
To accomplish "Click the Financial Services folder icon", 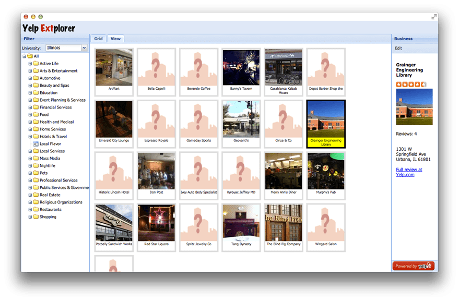I will [36, 107].
